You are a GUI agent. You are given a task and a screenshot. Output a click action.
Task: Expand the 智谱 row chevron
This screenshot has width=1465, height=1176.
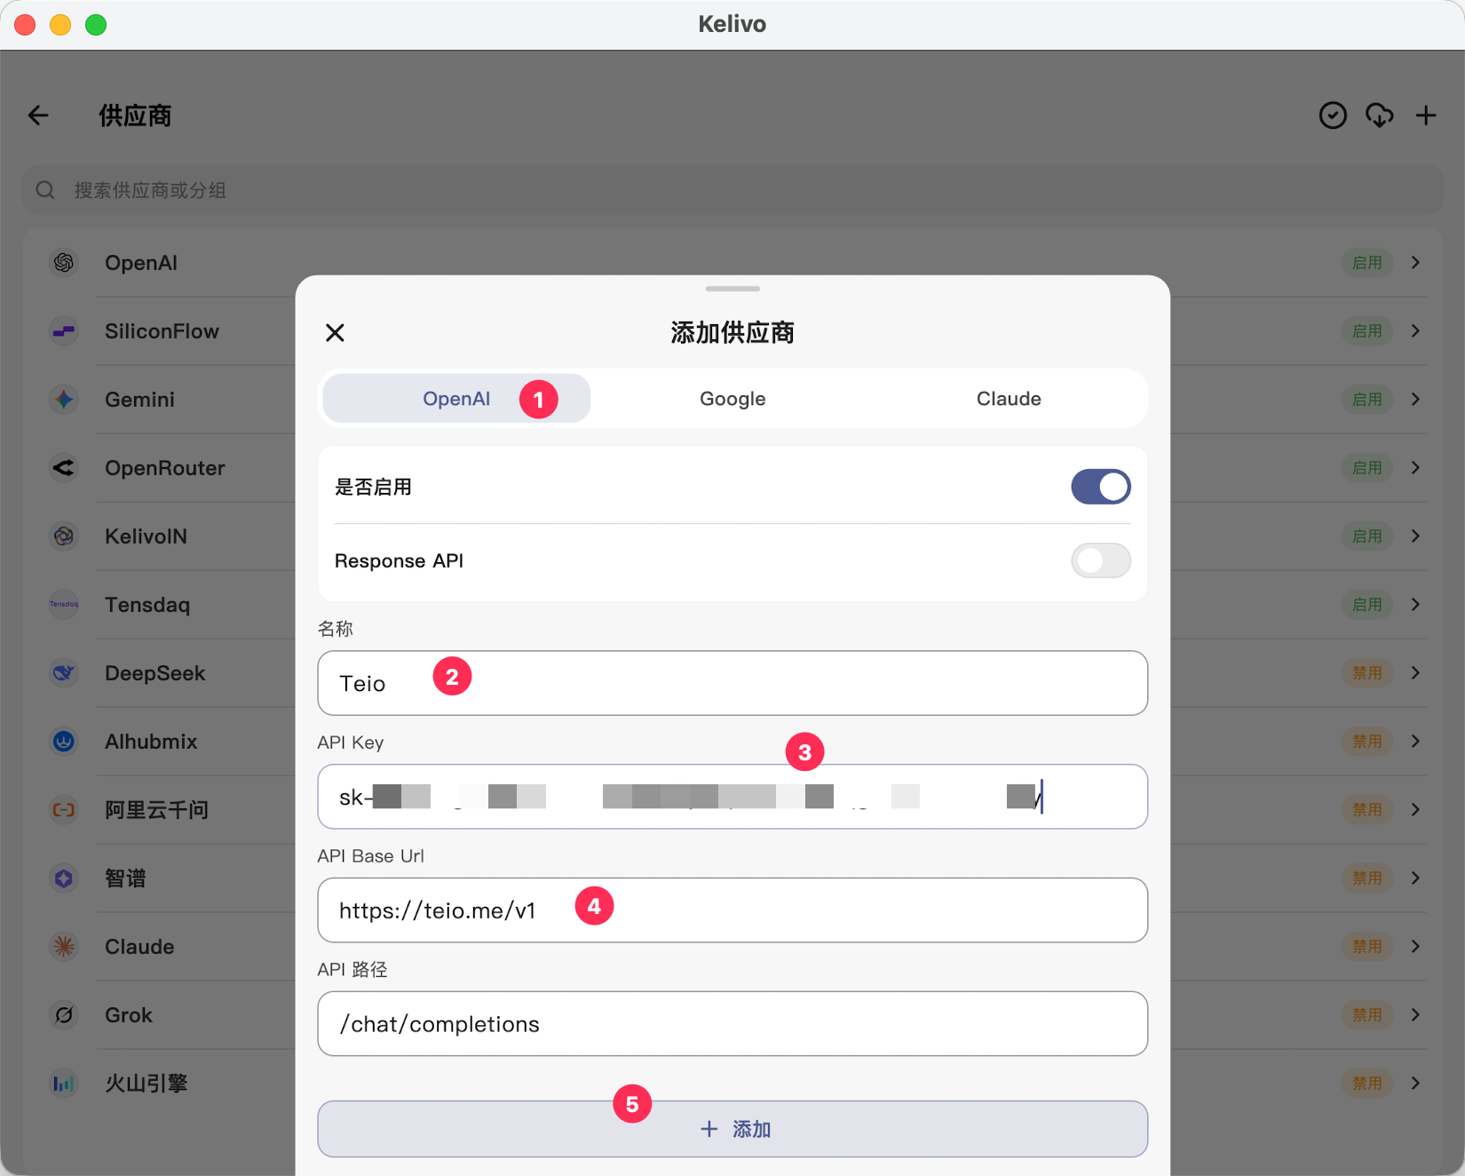coord(1415,878)
